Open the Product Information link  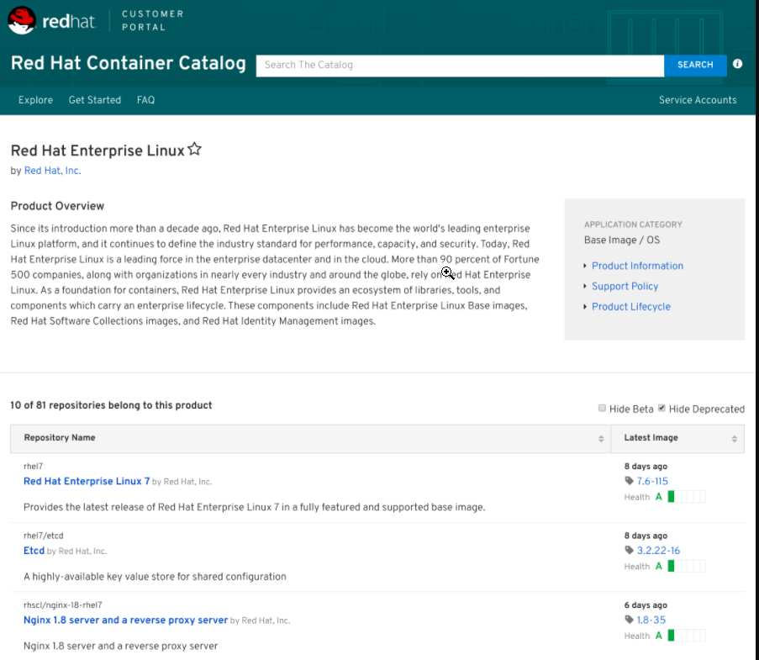(637, 266)
